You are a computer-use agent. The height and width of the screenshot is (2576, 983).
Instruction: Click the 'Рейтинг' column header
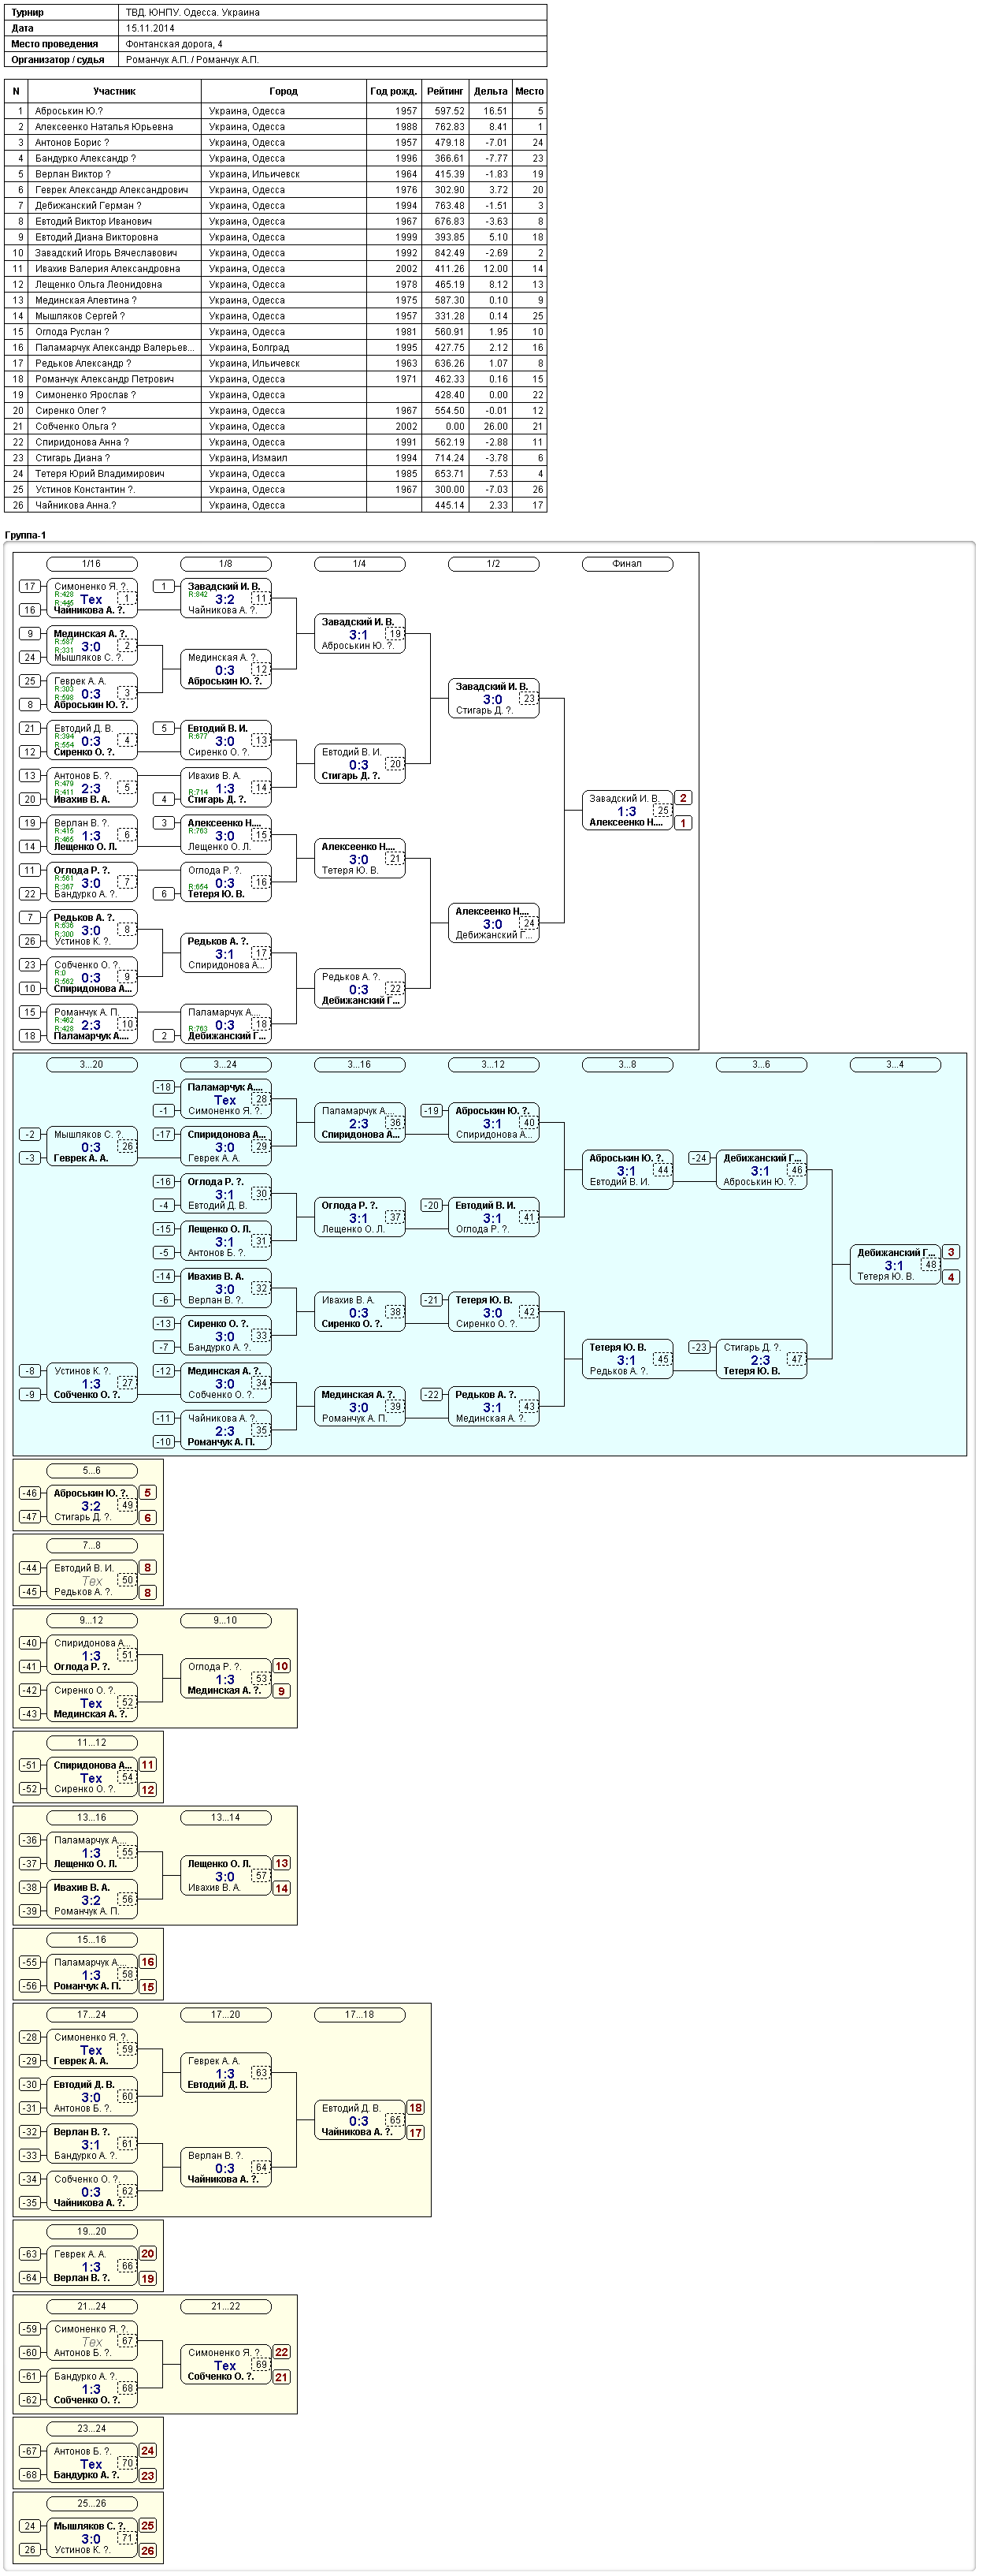[x=444, y=91]
